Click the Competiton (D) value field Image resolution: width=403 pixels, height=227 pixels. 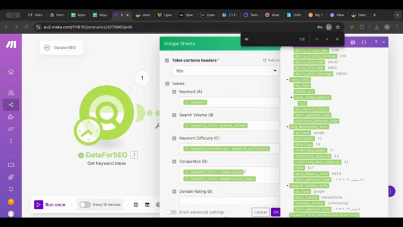point(229,175)
